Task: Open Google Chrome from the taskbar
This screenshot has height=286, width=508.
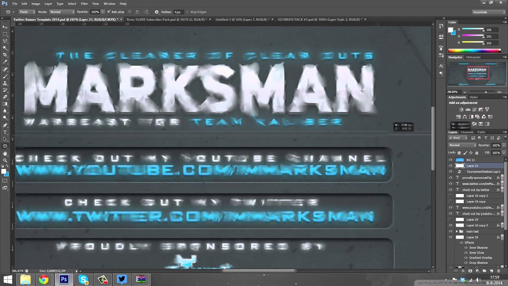Action: (x=44, y=280)
